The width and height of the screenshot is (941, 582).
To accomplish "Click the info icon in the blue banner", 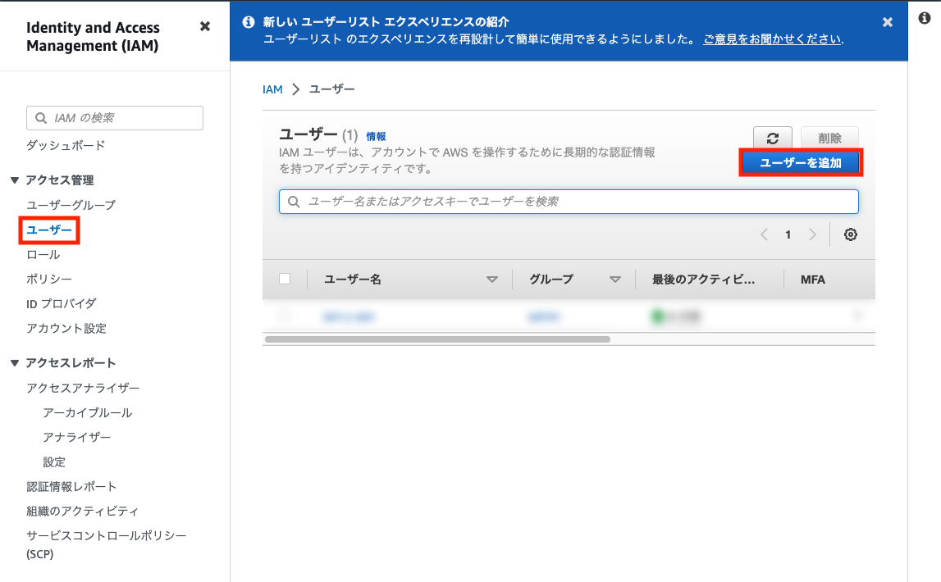I will 248,22.
